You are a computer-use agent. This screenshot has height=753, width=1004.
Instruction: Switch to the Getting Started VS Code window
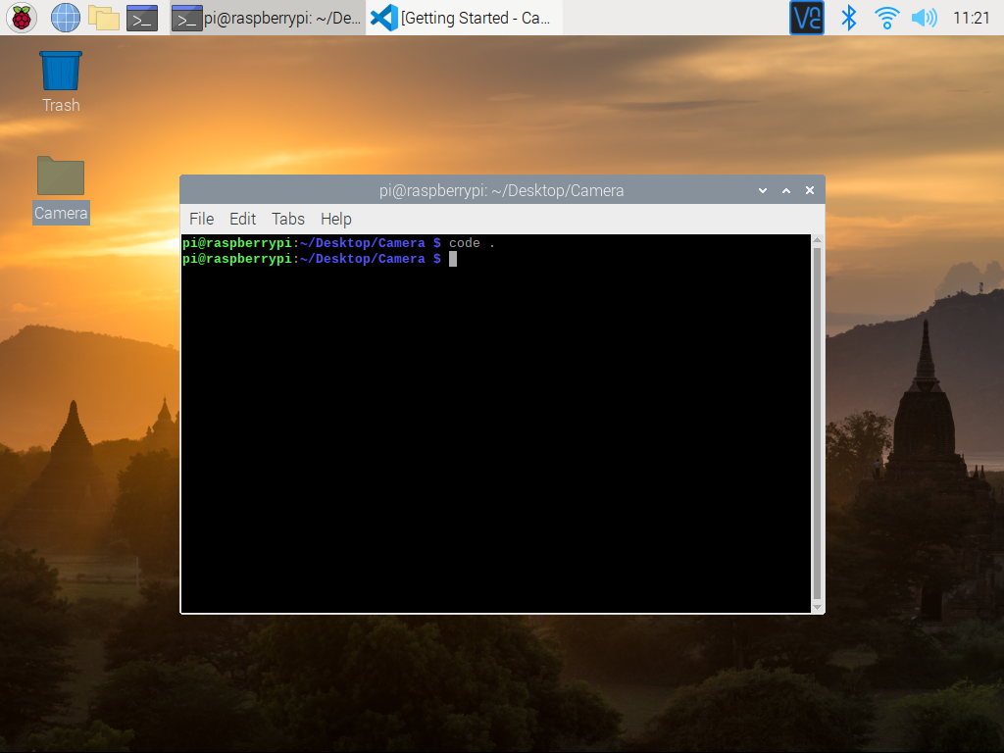(x=461, y=17)
